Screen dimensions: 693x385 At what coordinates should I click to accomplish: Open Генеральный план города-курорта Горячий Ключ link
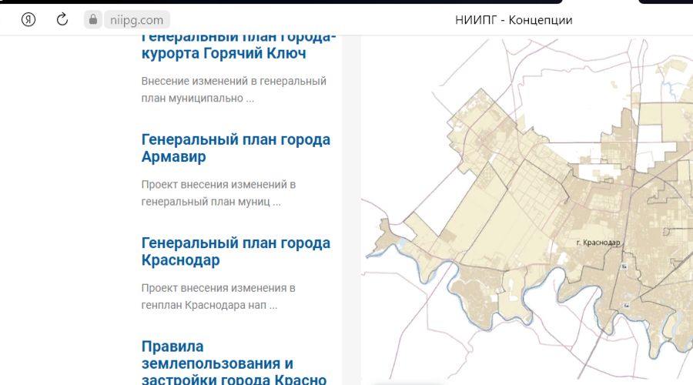pyautogui.click(x=239, y=45)
